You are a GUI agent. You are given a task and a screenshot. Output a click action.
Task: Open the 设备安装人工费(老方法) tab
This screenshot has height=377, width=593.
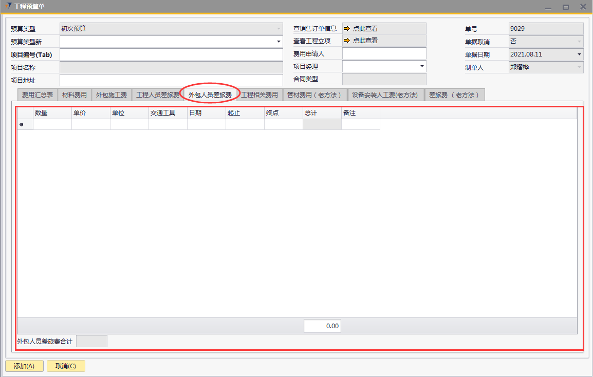tap(385, 95)
